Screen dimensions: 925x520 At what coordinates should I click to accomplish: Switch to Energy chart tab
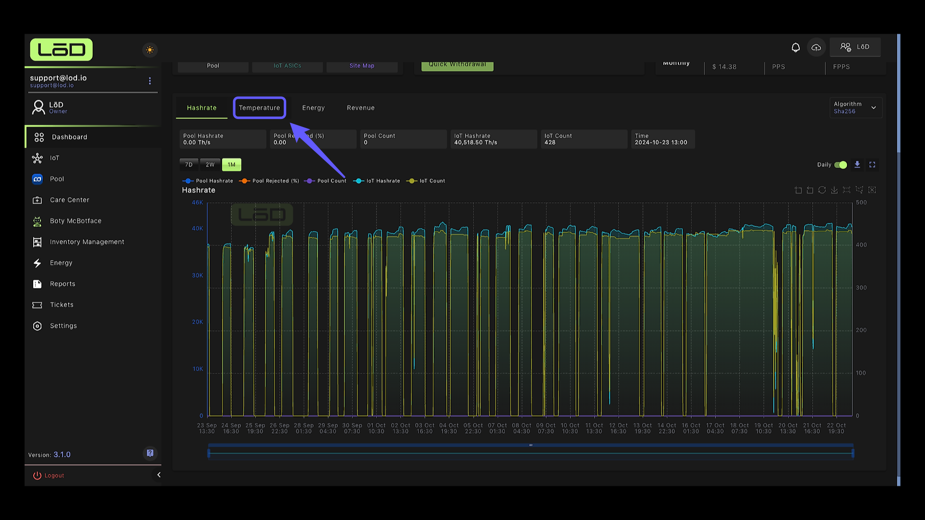pos(313,108)
